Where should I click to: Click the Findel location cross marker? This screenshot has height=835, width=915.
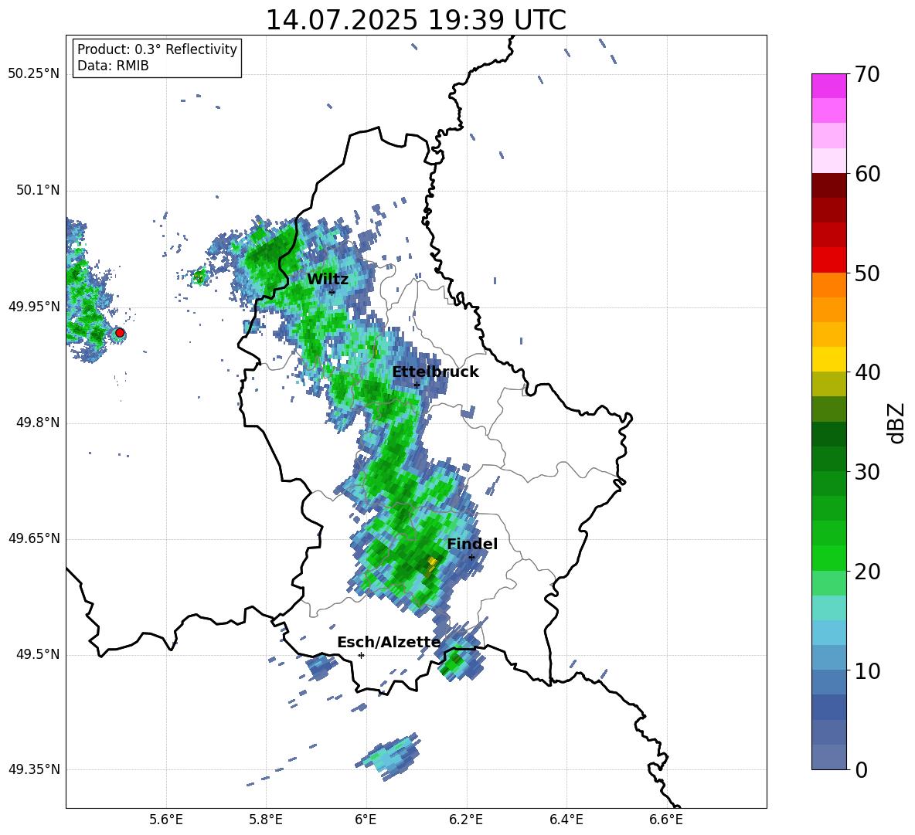tap(471, 558)
